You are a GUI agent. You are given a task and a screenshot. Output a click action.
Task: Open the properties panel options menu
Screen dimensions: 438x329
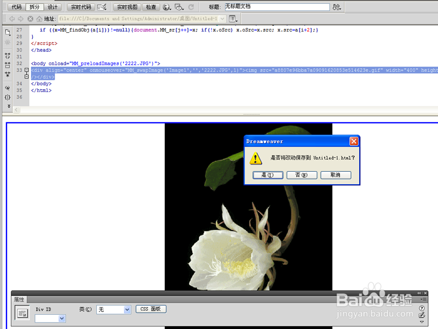423,299
